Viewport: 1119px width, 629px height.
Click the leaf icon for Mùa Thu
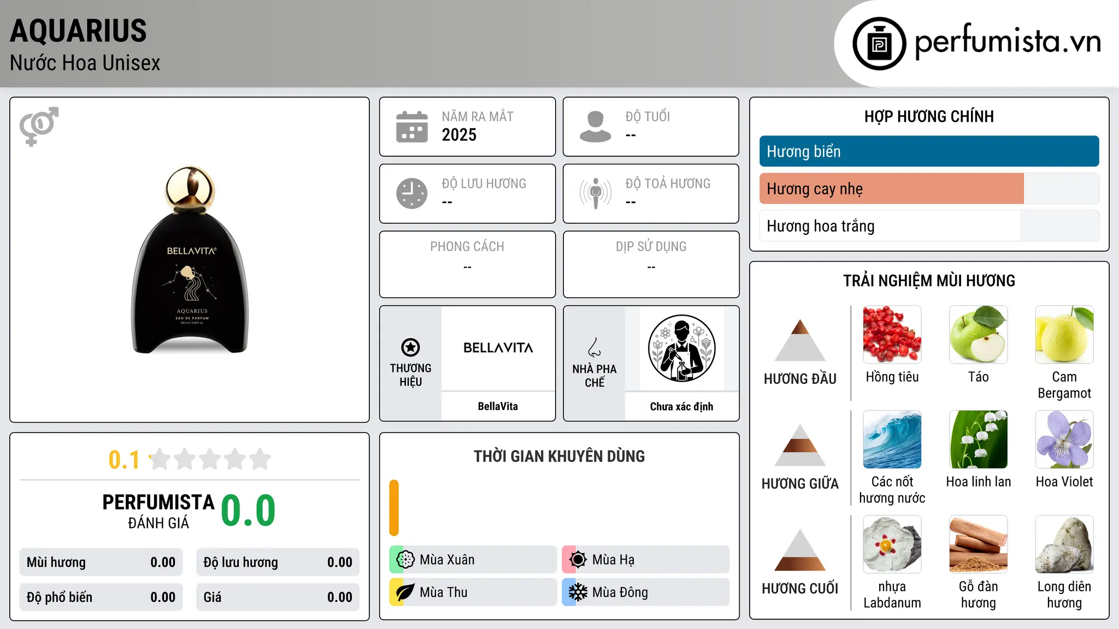point(405,592)
